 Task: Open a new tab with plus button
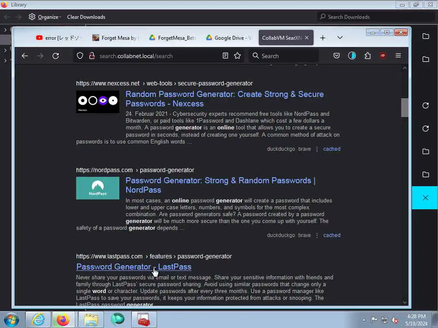[x=323, y=38]
